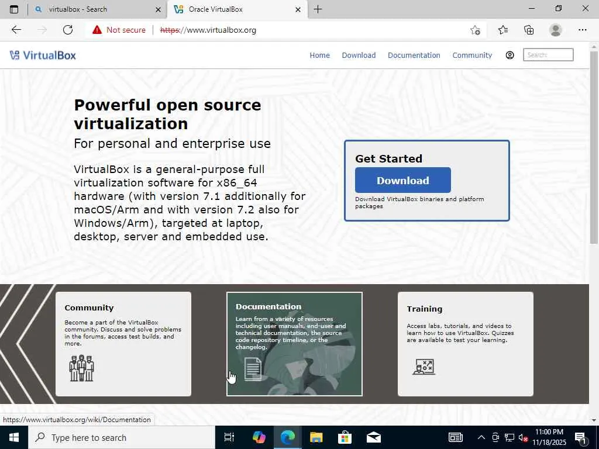This screenshot has width=599, height=449.
Task: Click "For personal and enterprise use" text
Action: point(172,144)
